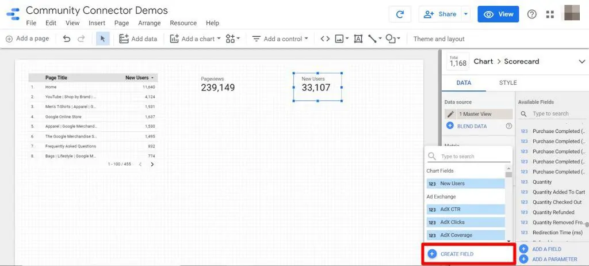Expand the Chart Scorecard type chevron
Image resolution: width=589 pixels, height=266 pixels.
tap(582, 62)
